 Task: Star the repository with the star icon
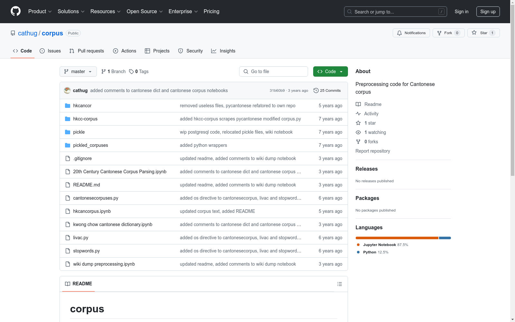tap(474, 33)
